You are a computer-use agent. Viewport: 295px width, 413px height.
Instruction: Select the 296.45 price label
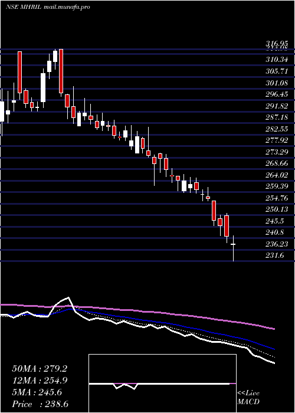click(x=277, y=94)
